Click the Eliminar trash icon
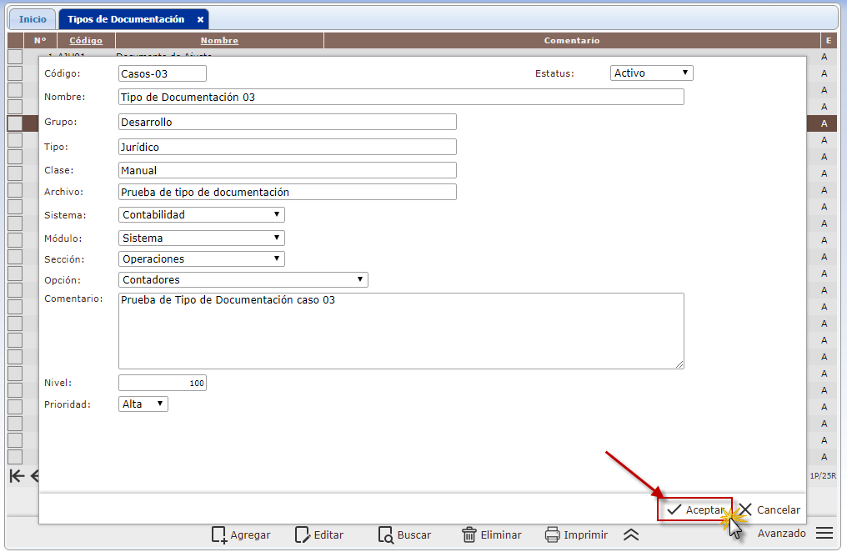Screen dimensions: 847x557 point(469,534)
